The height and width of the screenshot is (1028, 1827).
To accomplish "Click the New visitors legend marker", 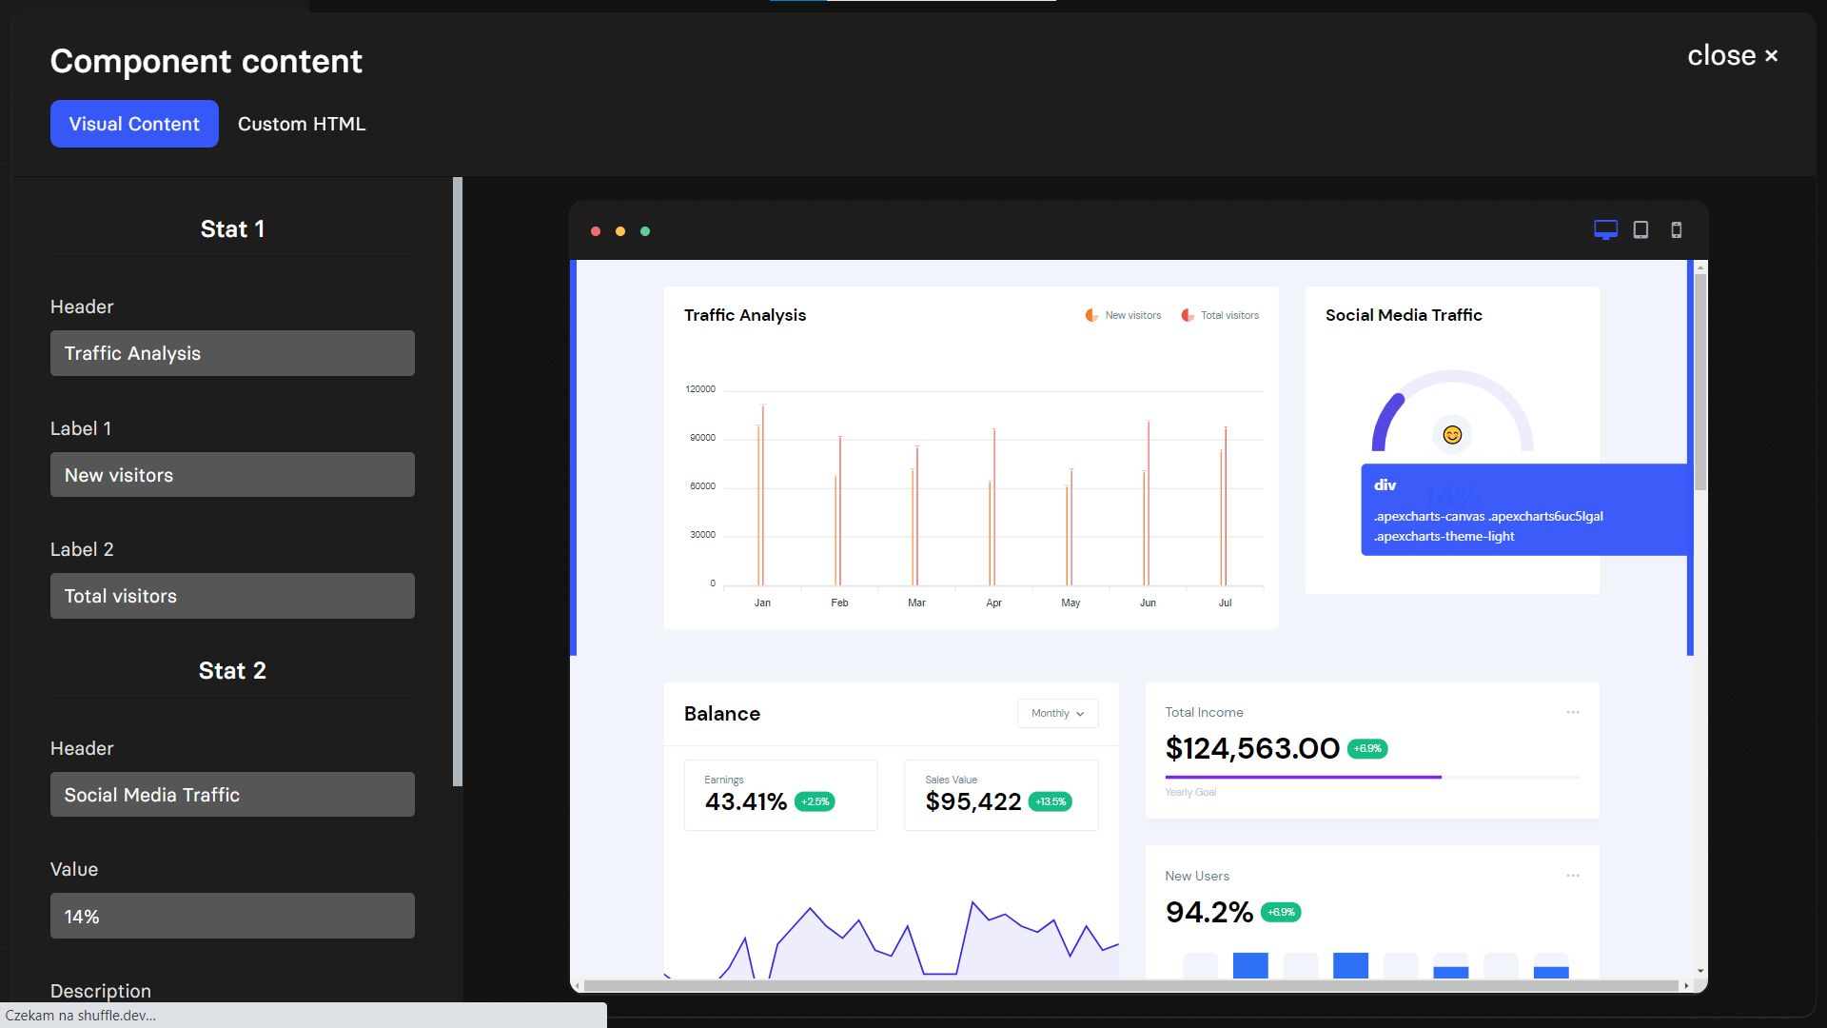I will pyautogui.click(x=1091, y=315).
